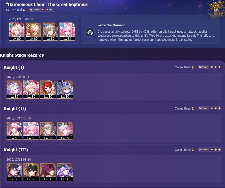225x188 pixels.
Task: Select the red-haired character in Knight (I) team
Action: click(48, 90)
